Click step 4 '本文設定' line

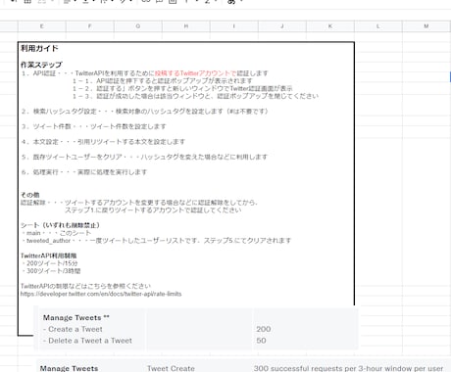click(103, 142)
